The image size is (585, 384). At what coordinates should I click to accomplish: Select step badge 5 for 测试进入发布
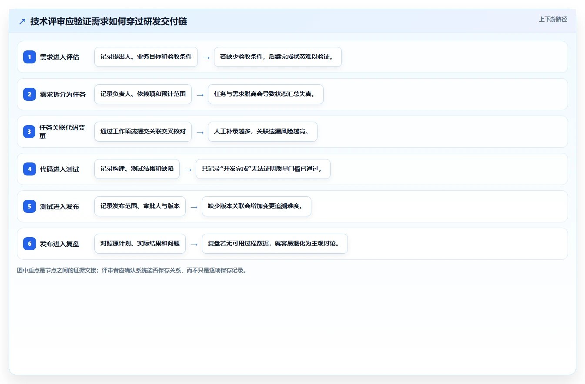(30, 206)
